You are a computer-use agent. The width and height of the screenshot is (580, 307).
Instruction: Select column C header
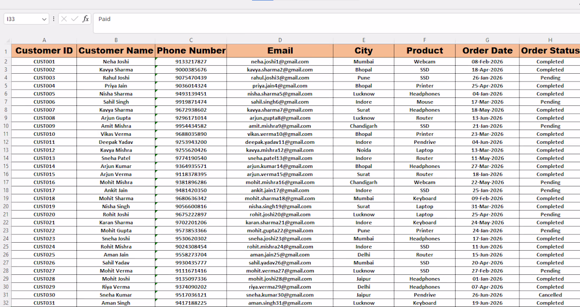tap(191, 40)
